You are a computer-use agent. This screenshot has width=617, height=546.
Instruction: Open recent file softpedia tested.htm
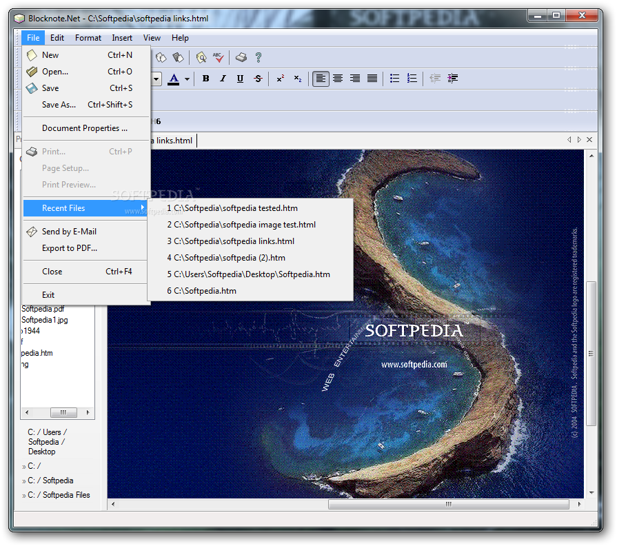pyautogui.click(x=250, y=208)
